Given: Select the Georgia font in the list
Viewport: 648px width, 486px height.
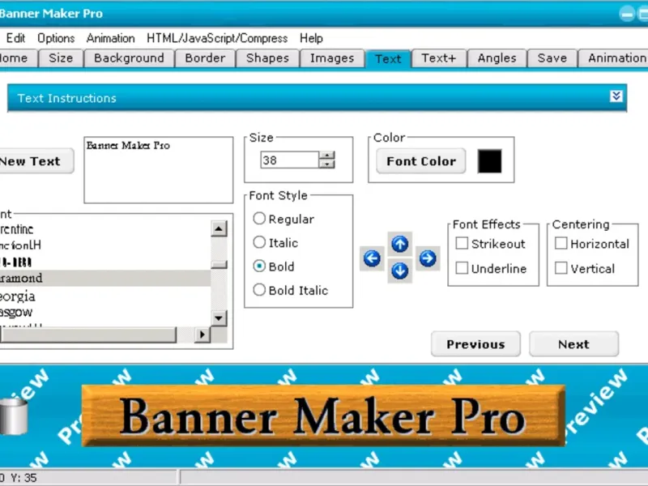Looking at the screenshot, I should tap(105, 296).
